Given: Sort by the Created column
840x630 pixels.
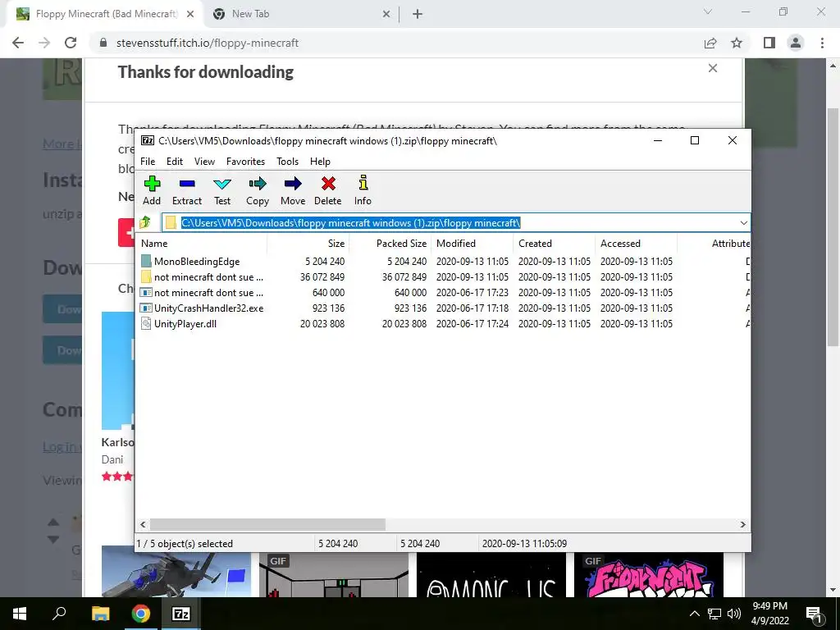Looking at the screenshot, I should (554, 243).
